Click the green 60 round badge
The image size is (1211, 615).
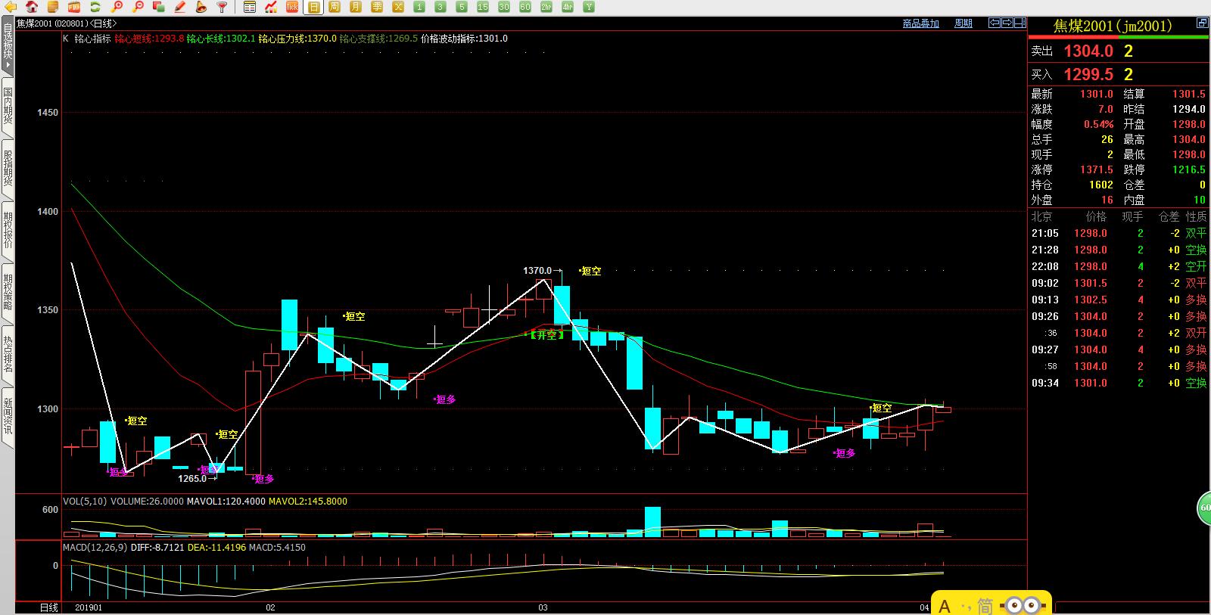pos(1203,507)
